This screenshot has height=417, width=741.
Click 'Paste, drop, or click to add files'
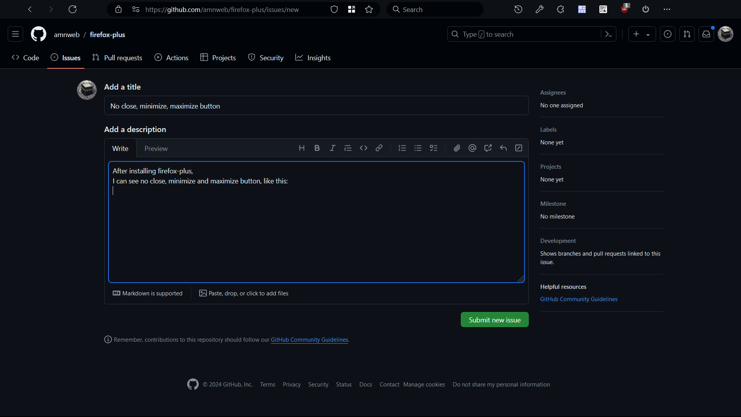244,293
